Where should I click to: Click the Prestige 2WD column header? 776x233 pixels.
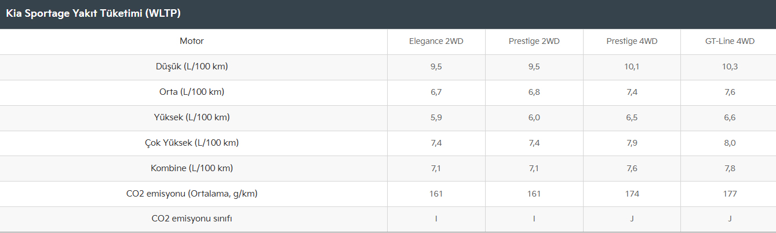[534, 41]
